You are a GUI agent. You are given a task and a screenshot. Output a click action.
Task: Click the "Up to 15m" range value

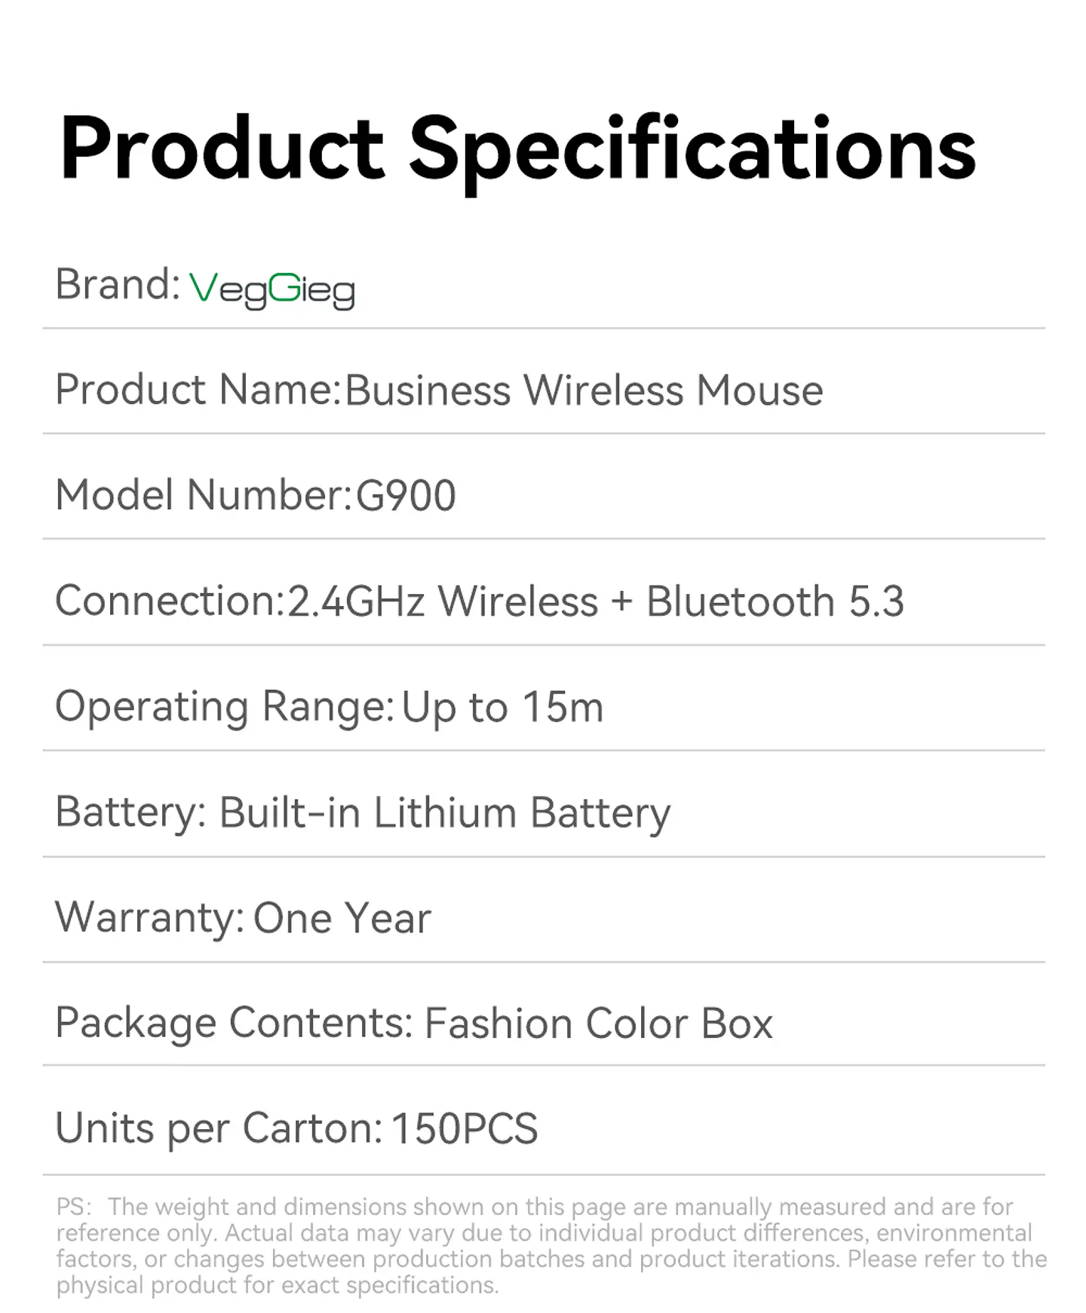click(x=502, y=707)
